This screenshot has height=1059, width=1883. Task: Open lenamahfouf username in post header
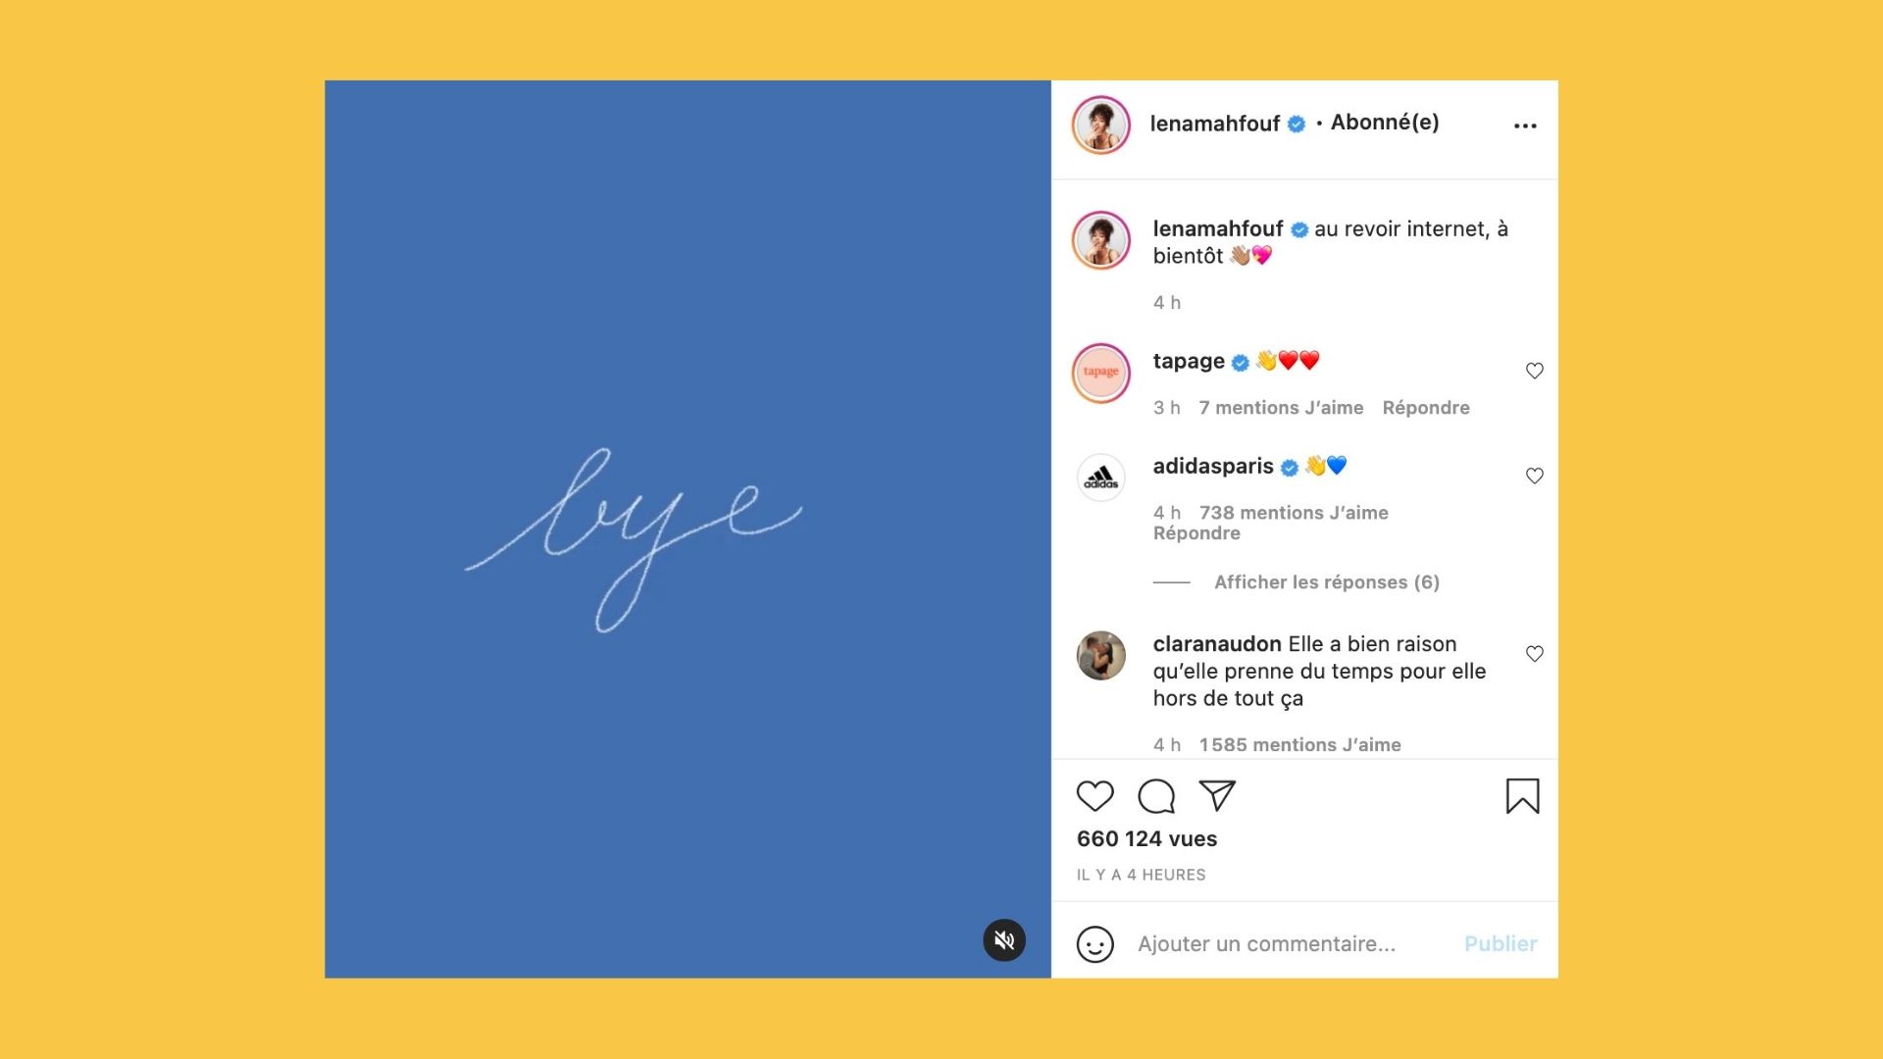1214,124
